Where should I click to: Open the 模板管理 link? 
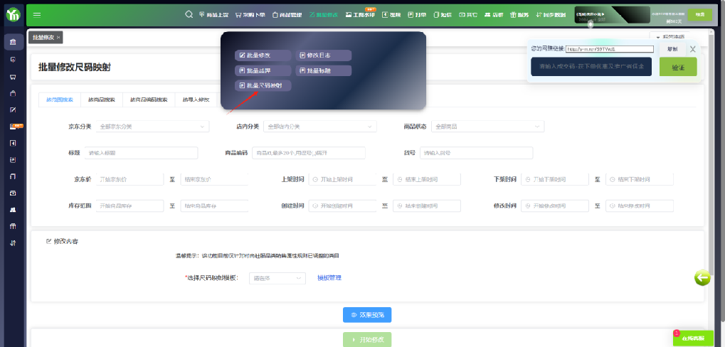(x=329, y=277)
